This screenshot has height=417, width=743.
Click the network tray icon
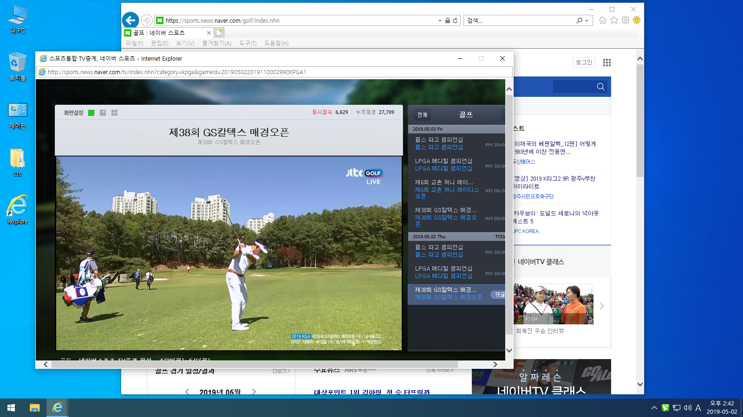tap(677, 408)
